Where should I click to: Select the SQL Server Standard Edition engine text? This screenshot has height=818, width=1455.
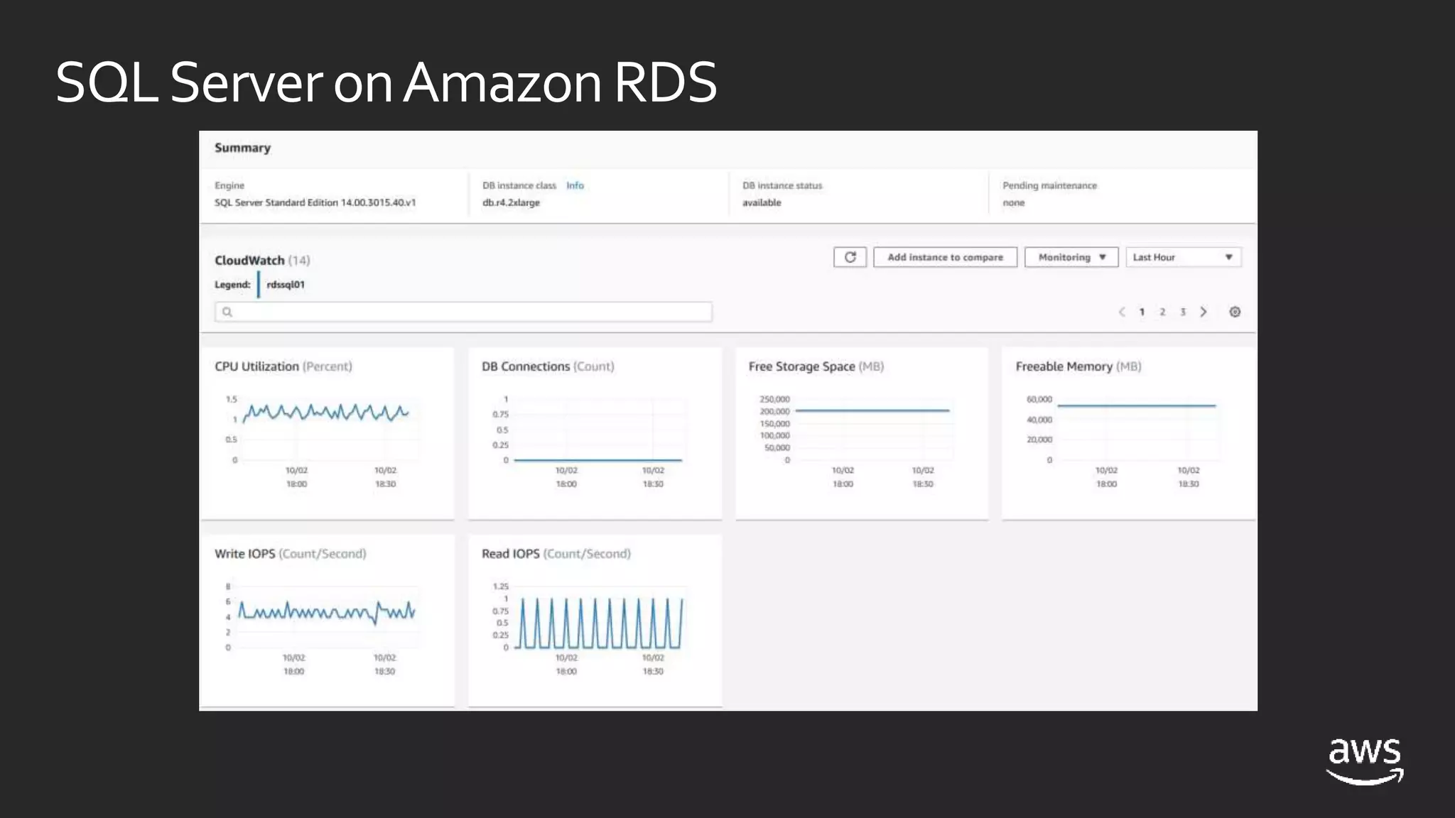pos(315,202)
